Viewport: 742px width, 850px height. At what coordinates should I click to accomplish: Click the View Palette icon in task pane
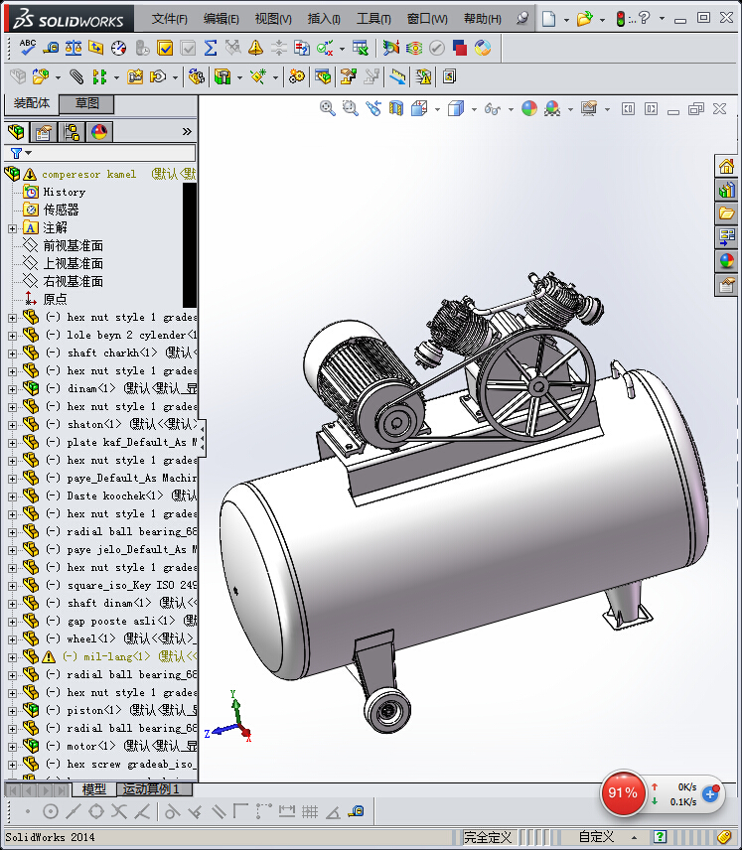727,237
